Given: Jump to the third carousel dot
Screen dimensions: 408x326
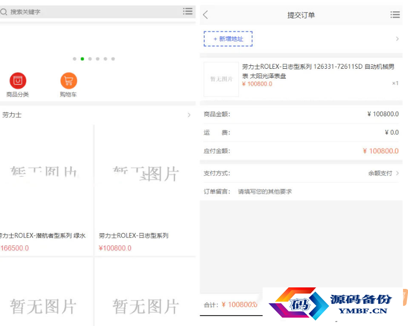Looking at the screenshot, I should tap(90, 59).
